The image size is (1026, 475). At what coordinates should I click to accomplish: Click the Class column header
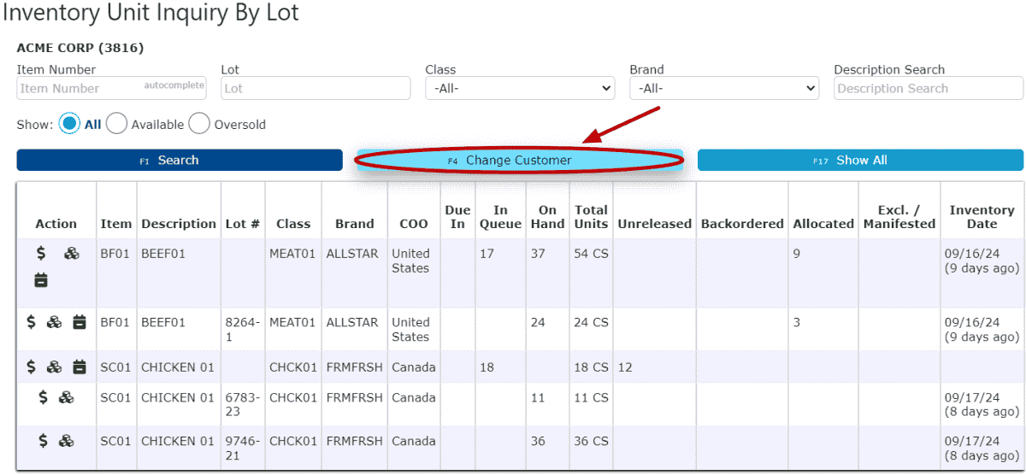click(293, 224)
